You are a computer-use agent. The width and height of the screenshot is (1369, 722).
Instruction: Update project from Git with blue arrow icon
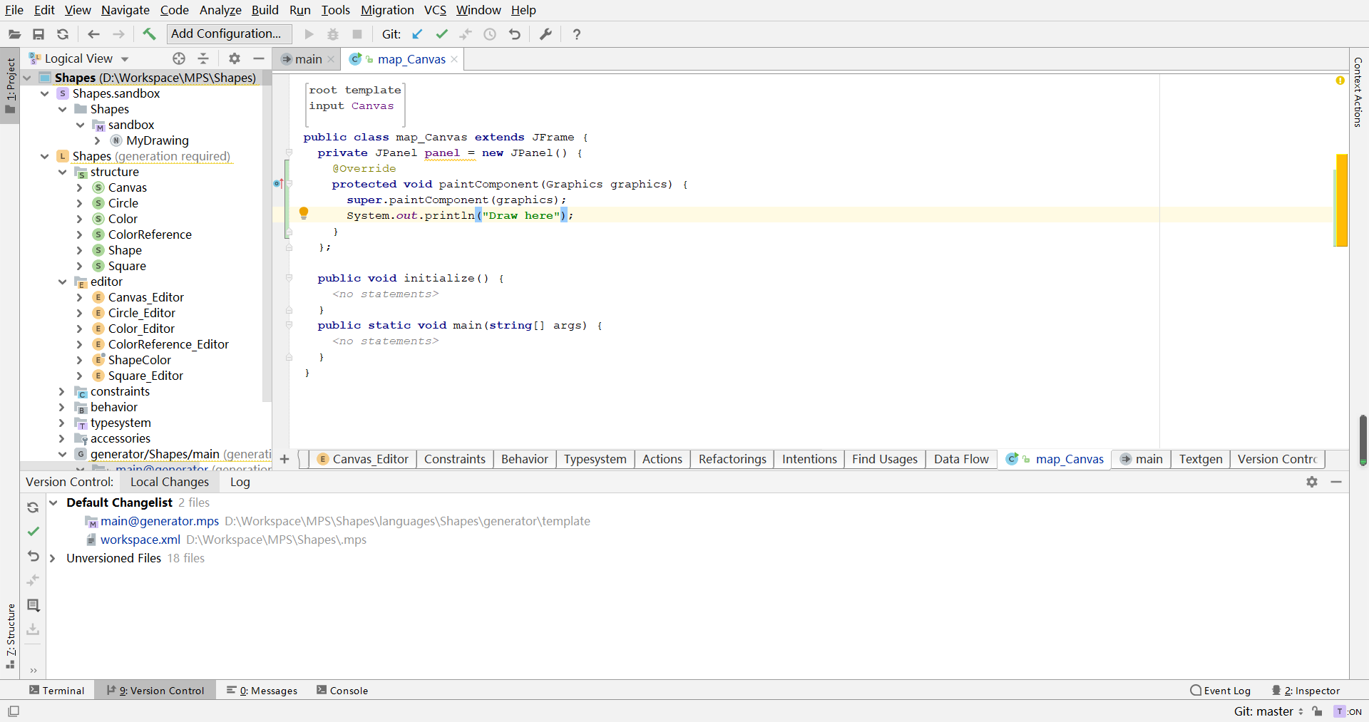point(418,33)
